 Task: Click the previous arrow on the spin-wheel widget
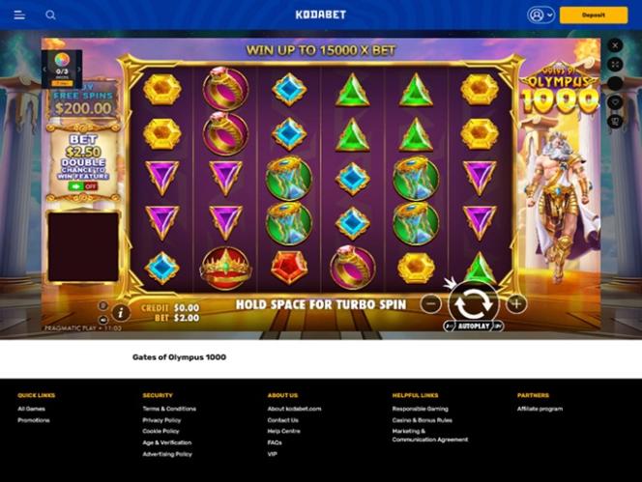click(x=44, y=70)
